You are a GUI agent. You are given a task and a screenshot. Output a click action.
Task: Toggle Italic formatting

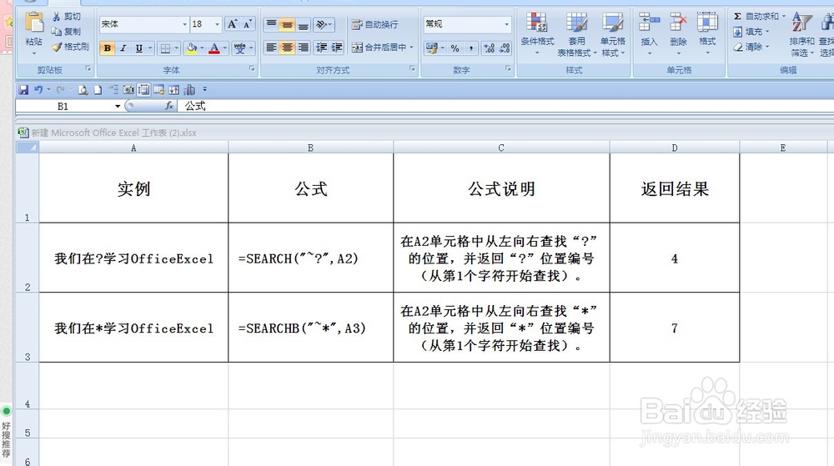pyautogui.click(x=123, y=48)
